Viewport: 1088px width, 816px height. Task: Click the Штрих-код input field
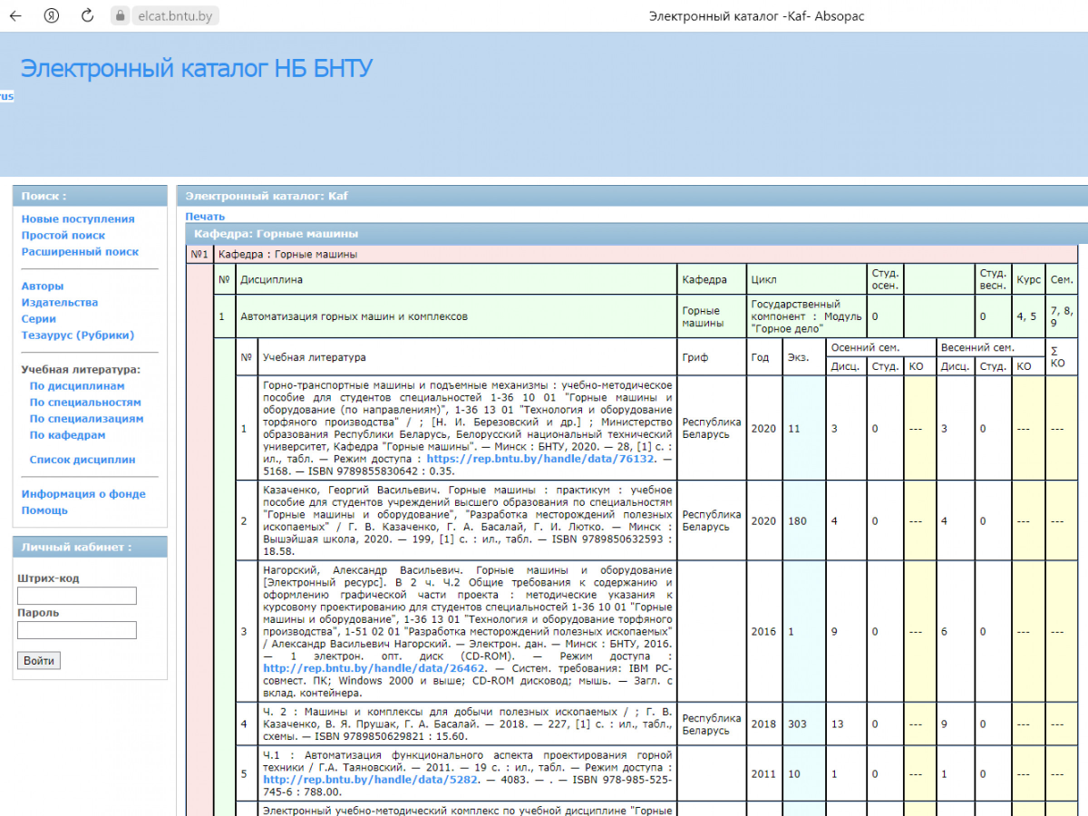tap(77, 596)
